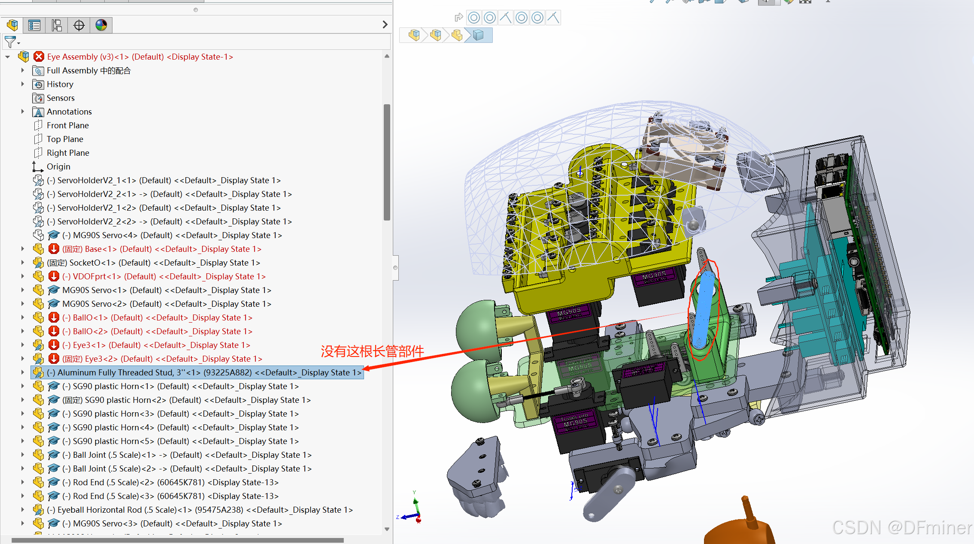Select Front Plane in the tree

67,125
